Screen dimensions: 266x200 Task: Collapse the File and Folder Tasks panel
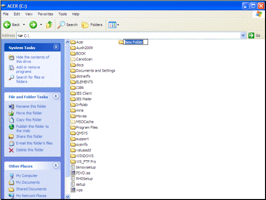pyautogui.click(x=56, y=96)
